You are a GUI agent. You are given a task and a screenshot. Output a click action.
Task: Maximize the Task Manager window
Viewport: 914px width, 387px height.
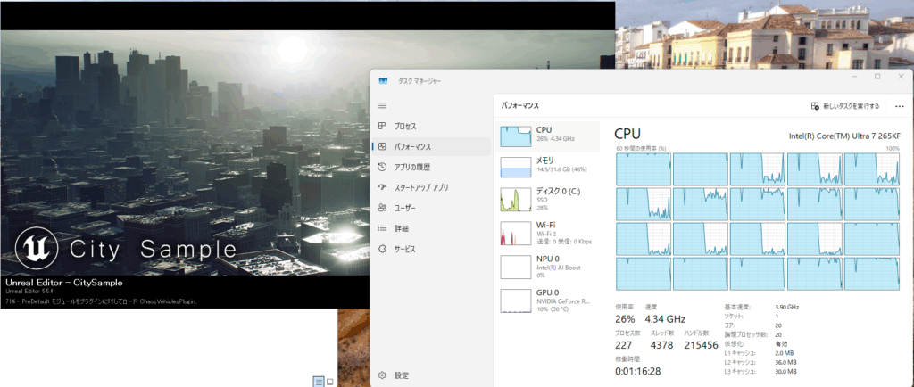pyautogui.click(x=877, y=76)
